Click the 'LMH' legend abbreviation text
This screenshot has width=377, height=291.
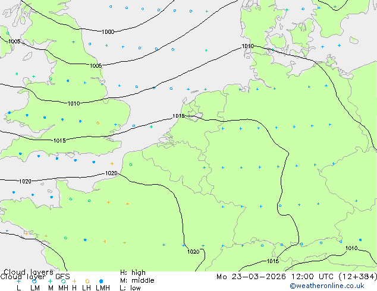pos(103,287)
